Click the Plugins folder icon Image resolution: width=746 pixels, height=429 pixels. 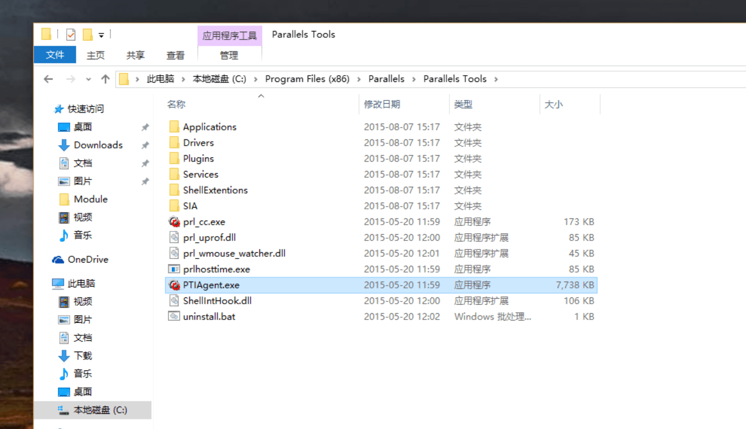[174, 158]
